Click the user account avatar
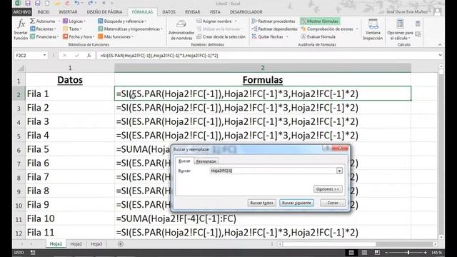 [437, 11]
